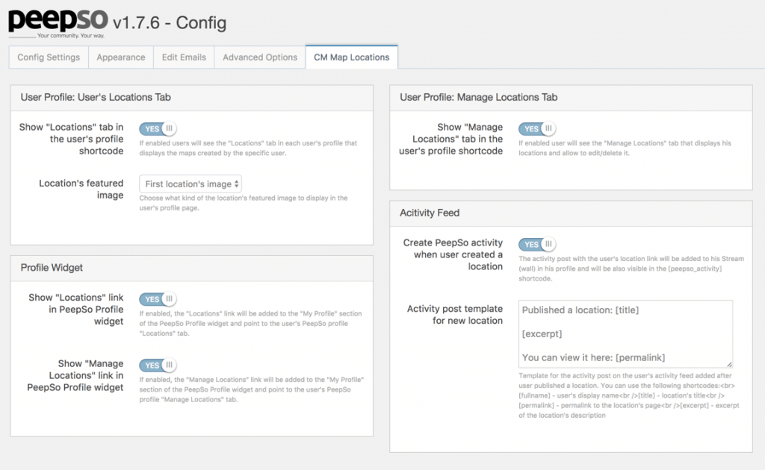
Task: Grab the resize handle of the template text area
Action: 728,363
